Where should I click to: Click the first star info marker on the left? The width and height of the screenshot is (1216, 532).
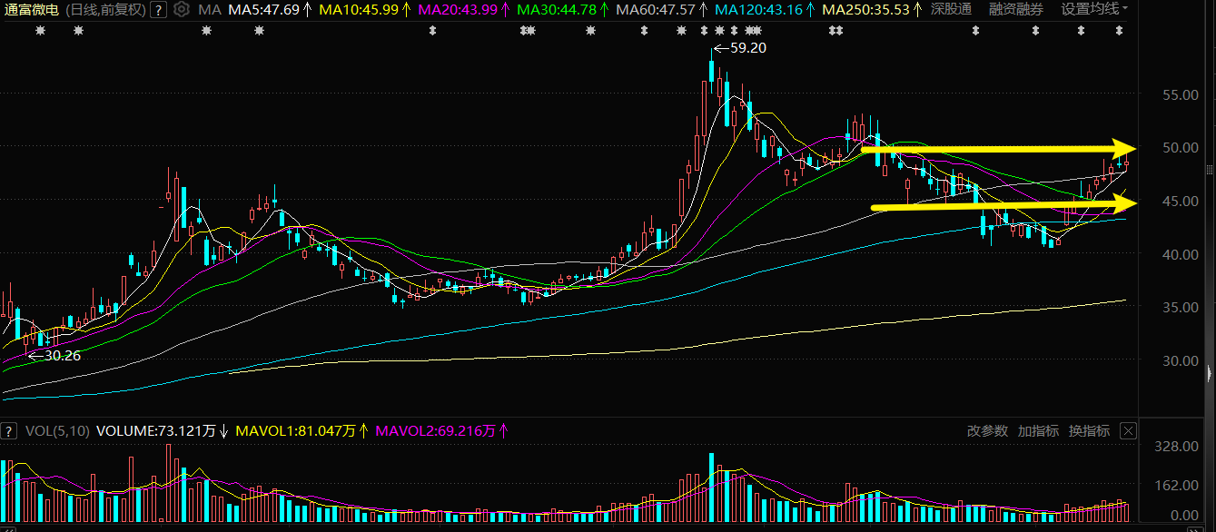39,31
